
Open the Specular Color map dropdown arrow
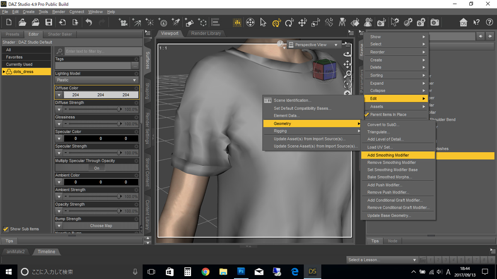tap(59, 138)
